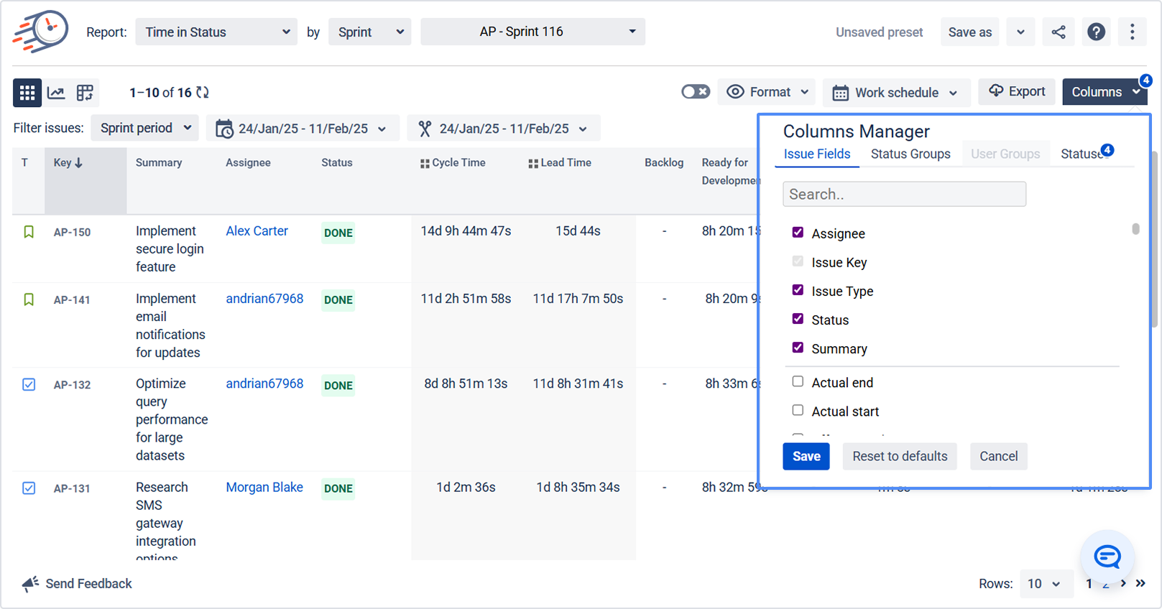
Task: Open the AP - Sprint 116 dropdown
Action: (532, 32)
